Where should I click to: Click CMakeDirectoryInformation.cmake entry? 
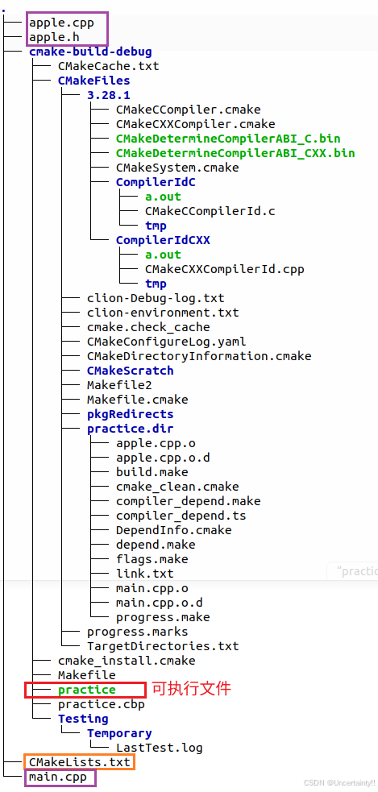(x=199, y=355)
